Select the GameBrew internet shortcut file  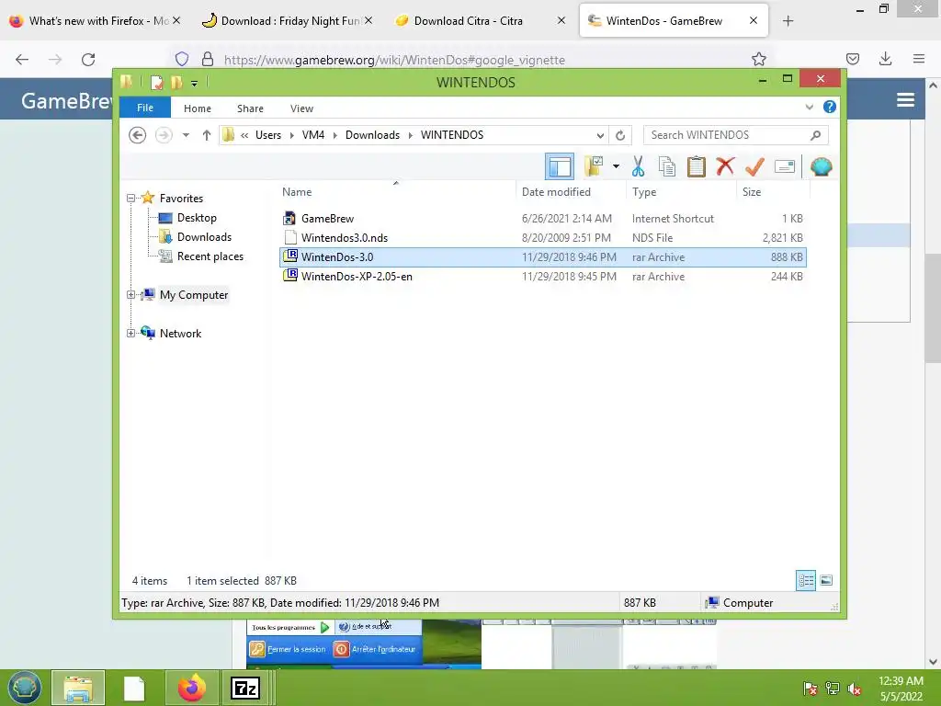click(543, 219)
